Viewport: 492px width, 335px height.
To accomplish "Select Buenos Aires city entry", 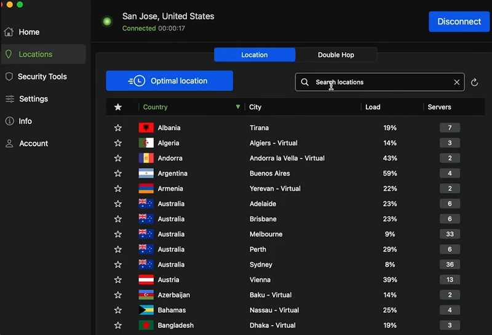I will [x=270, y=174].
